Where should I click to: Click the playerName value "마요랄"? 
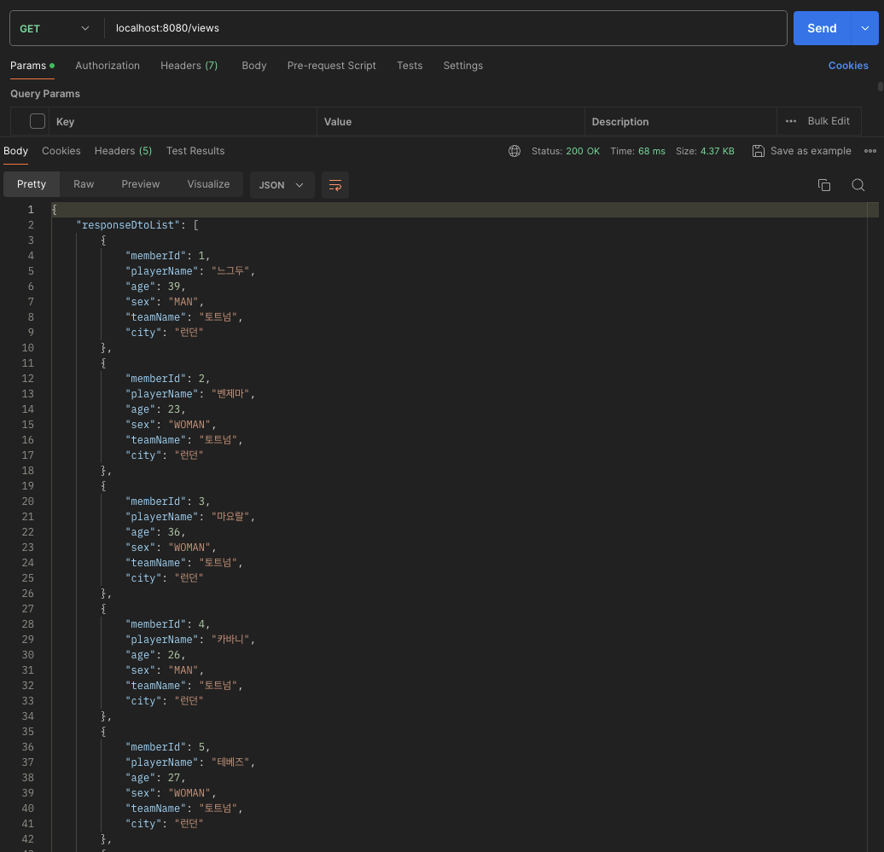point(230,517)
